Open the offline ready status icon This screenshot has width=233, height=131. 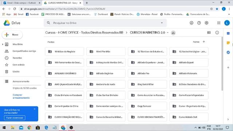pos(191,23)
